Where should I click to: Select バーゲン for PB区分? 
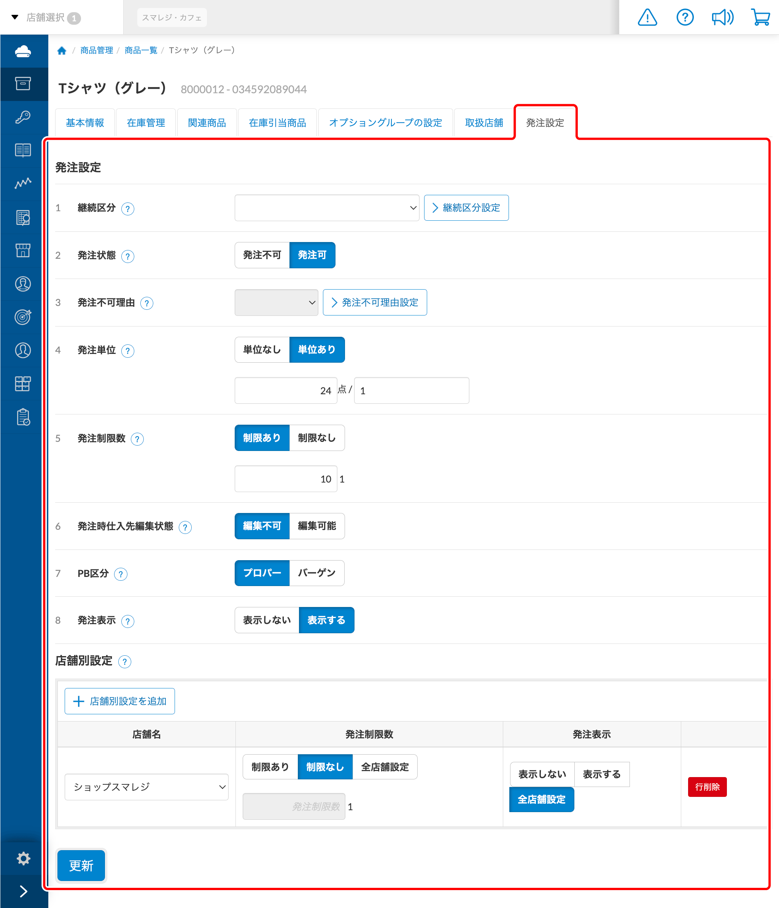[317, 573]
